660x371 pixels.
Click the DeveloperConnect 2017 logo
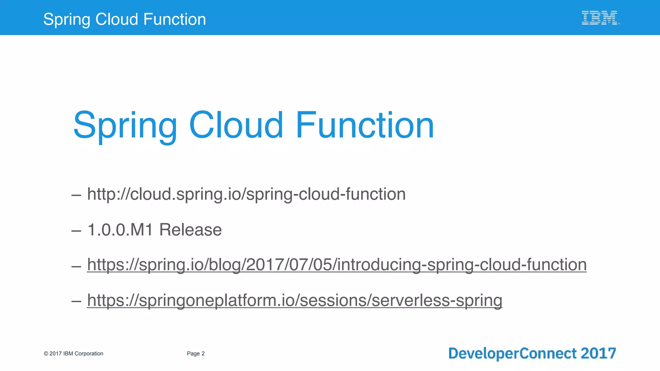point(532,353)
